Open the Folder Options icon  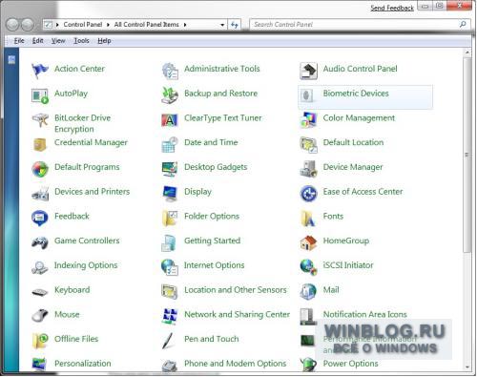pyautogui.click(x=170, y=219)
